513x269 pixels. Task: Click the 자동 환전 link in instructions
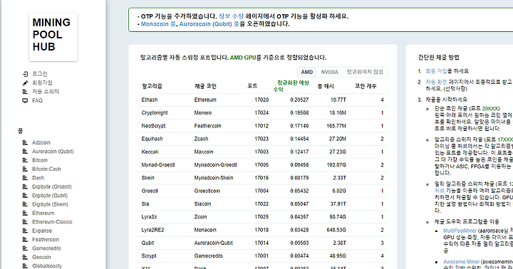pyautogui.click(x=436, y=82)
